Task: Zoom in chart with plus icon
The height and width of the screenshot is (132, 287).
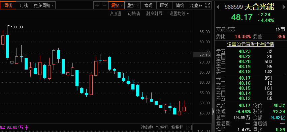Action: pyautogui.click(x=97, y=5)
